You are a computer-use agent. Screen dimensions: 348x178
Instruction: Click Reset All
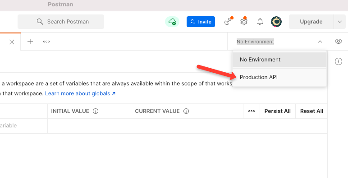click(311, 111)
